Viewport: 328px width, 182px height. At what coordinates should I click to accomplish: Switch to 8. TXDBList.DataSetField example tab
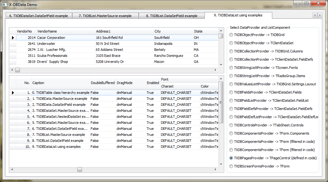point(171,16)
